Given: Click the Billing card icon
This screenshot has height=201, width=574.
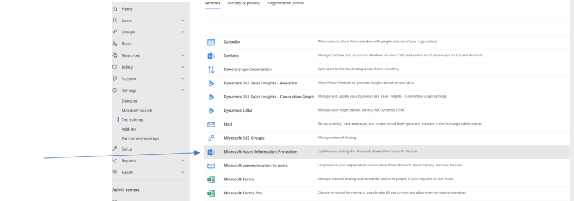Looking at the screenshot, I should point(115,67).
